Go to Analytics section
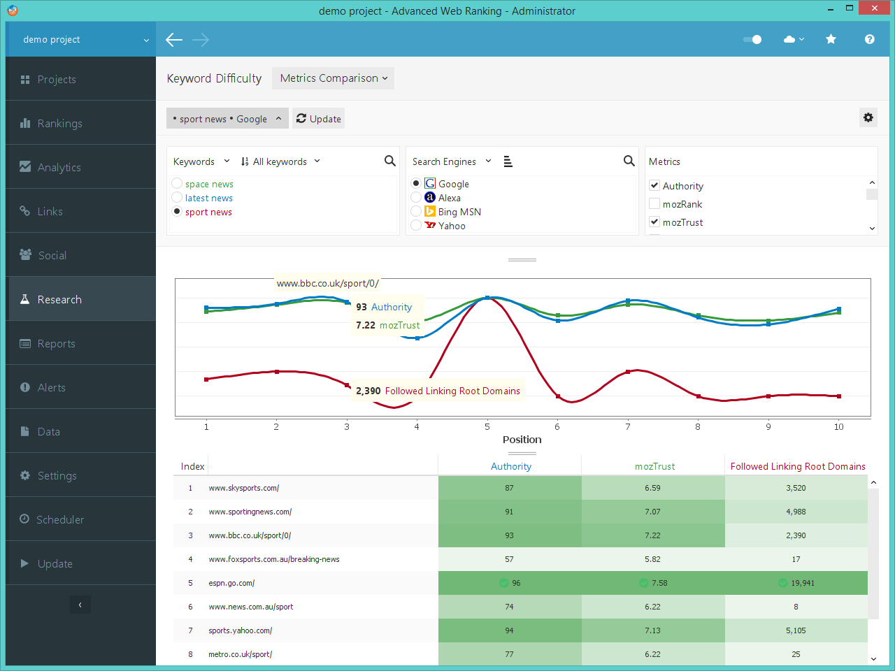This screenshot has height=671, width=895. click(81, 167)
